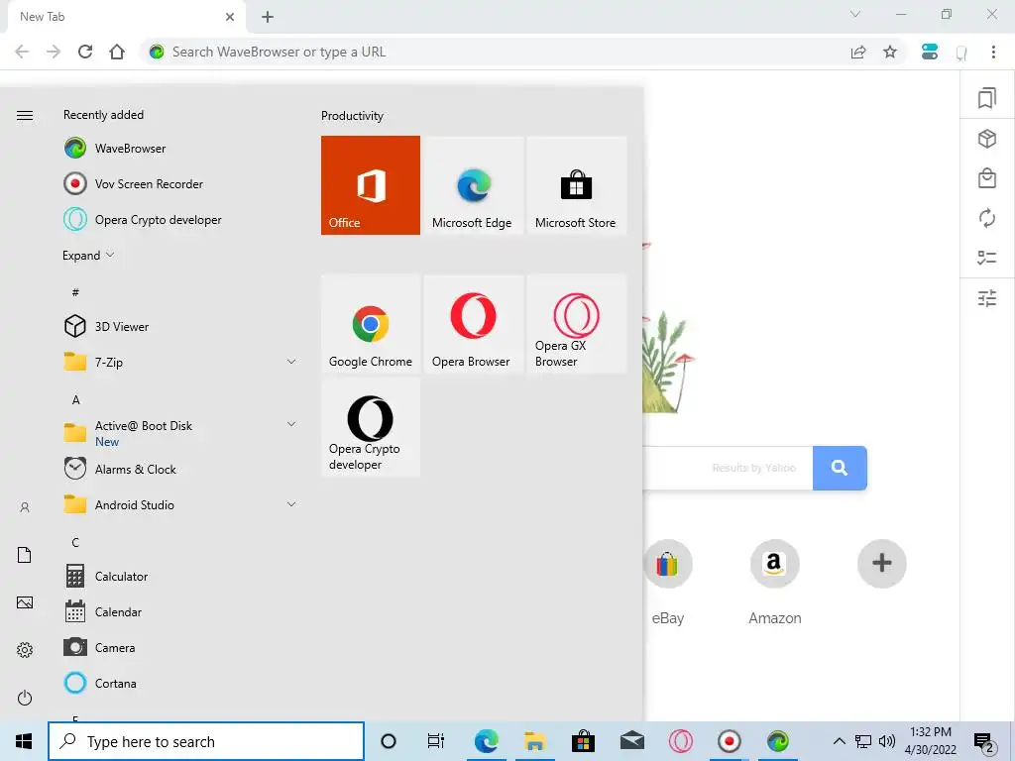Click the Office tile
The width and height of the screenshot is (1015, 761).
[x=371, y=185]
